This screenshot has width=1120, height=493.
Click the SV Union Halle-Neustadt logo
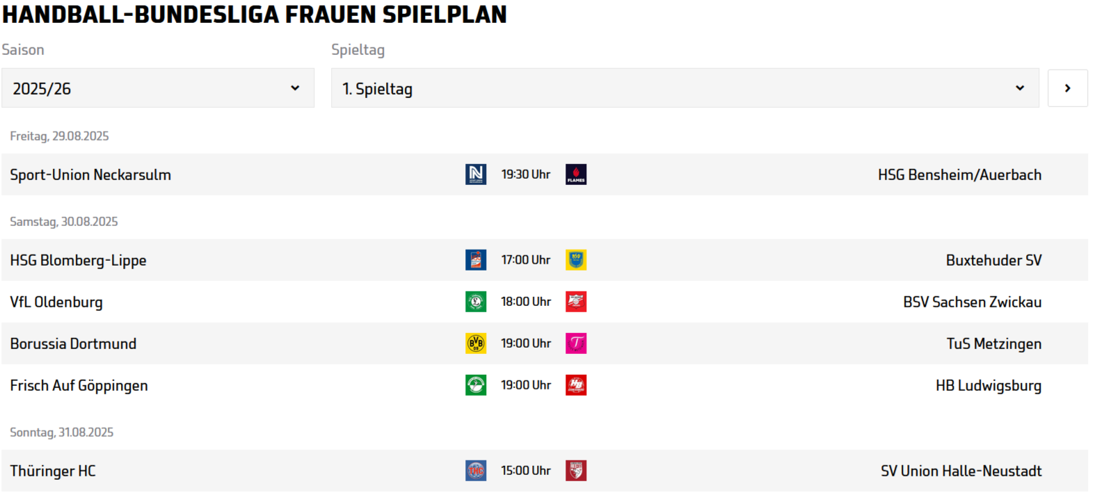[x=576, y=471]
